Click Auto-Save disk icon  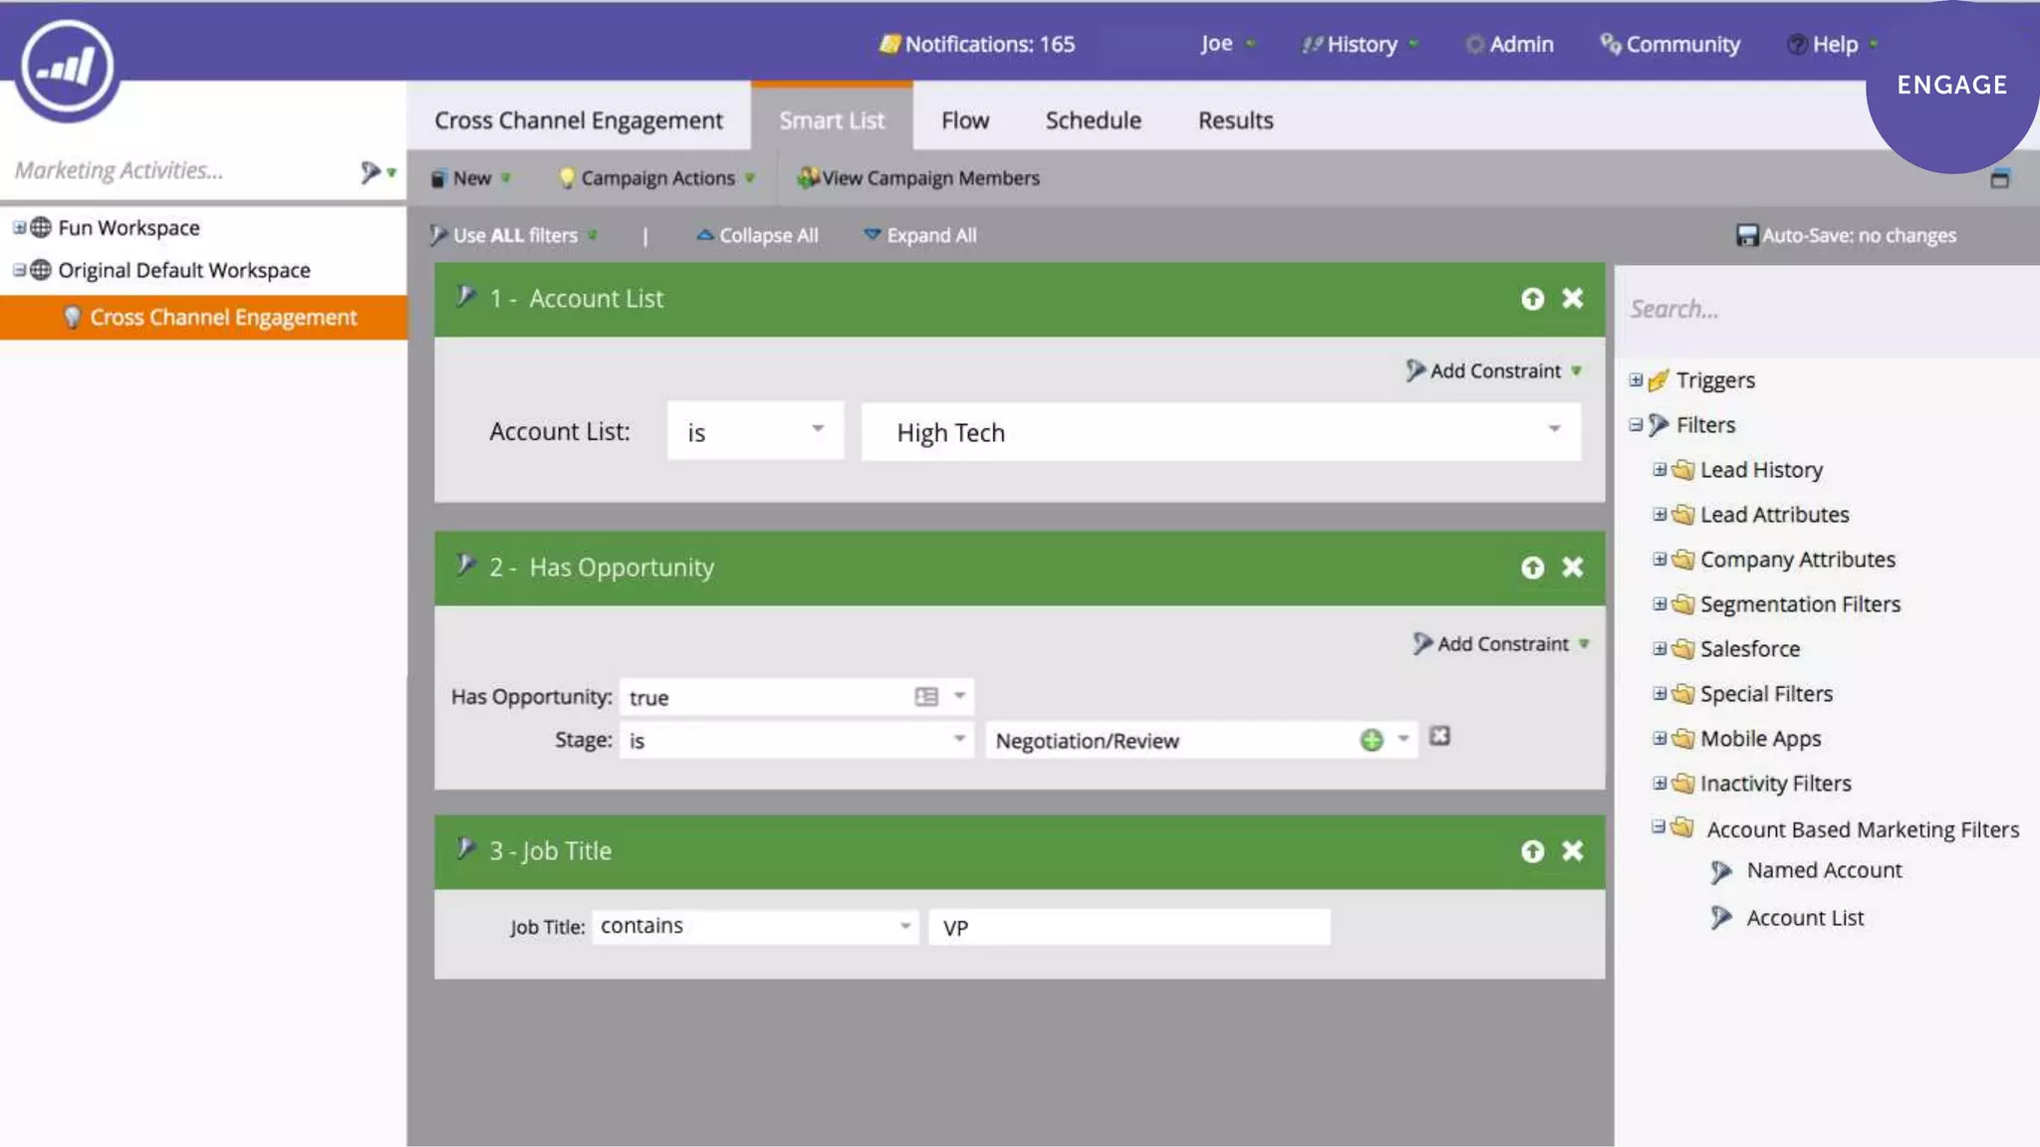pos(1746,236)
